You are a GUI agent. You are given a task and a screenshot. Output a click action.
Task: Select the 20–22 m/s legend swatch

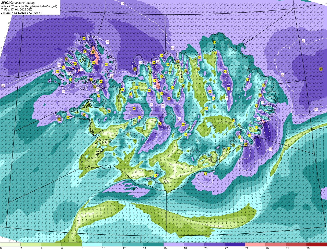click(215, 244)
